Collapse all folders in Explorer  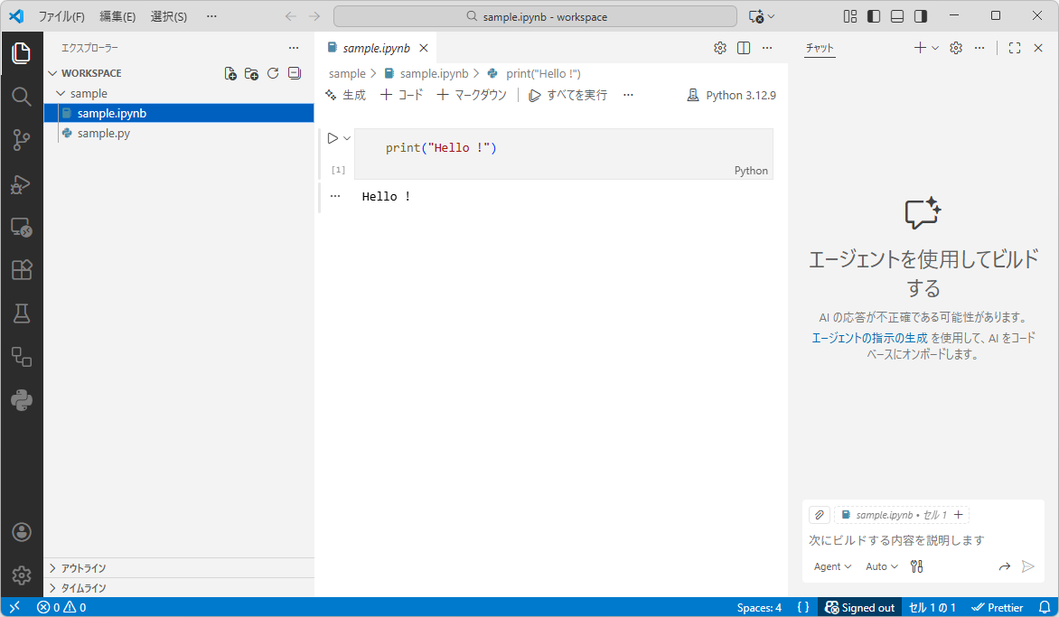[295, 73]
